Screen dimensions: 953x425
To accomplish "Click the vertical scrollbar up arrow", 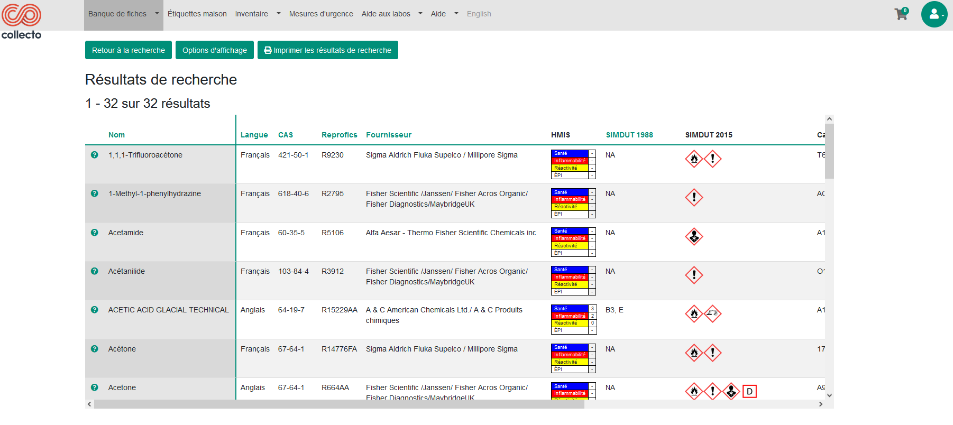I will pyautogui.click(x=829, y=119).
